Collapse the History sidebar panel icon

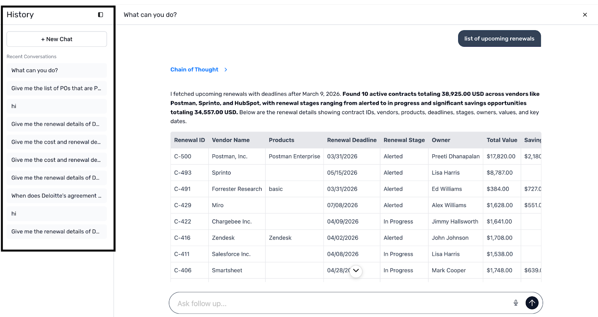pyautogui.click(x=101, y=15)
